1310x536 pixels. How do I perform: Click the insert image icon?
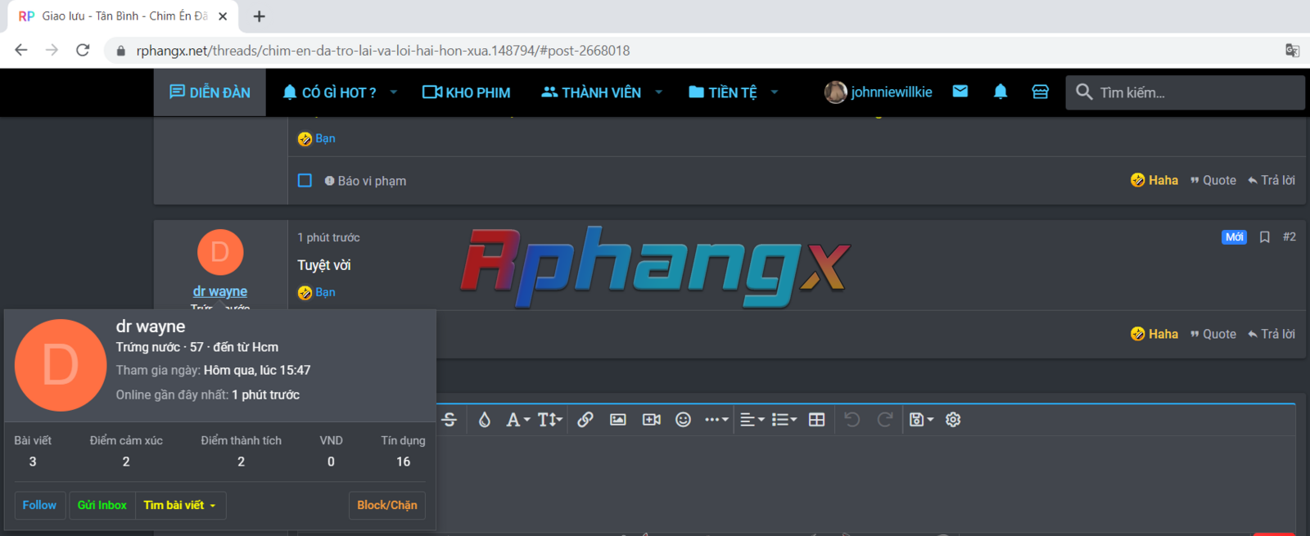click(618, 420)
